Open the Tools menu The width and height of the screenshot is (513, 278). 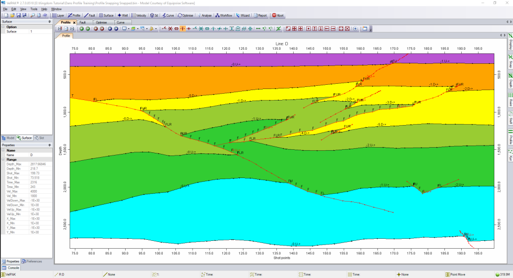point(34,9)
